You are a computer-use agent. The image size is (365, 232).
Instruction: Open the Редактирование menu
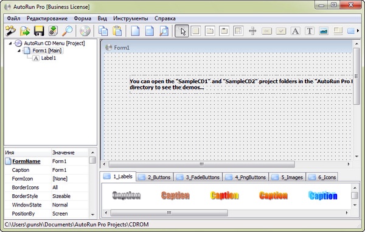pos(47,18)
